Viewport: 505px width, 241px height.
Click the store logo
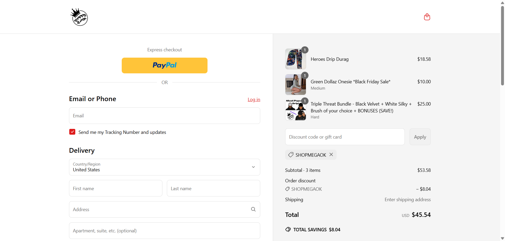(79, 17)
